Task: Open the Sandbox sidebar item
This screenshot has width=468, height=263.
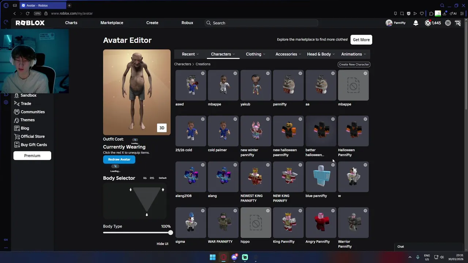Action: (x=25, y=95)
